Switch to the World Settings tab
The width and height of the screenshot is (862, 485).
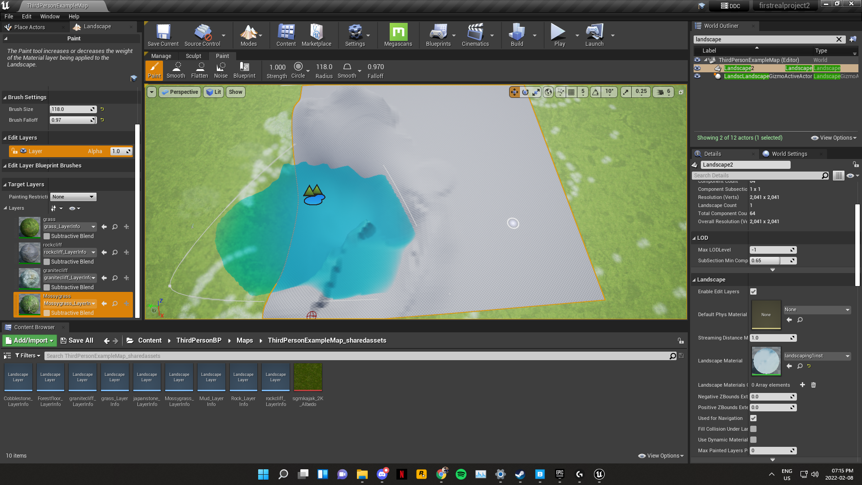click(x=789, y=154)
